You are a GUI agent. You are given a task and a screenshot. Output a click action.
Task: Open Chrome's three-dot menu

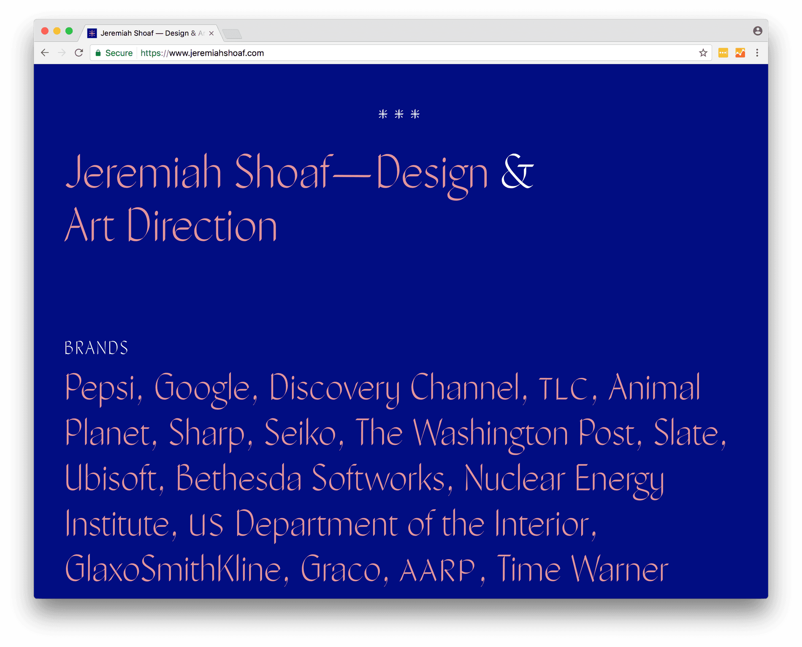click(x=757, y=53)
